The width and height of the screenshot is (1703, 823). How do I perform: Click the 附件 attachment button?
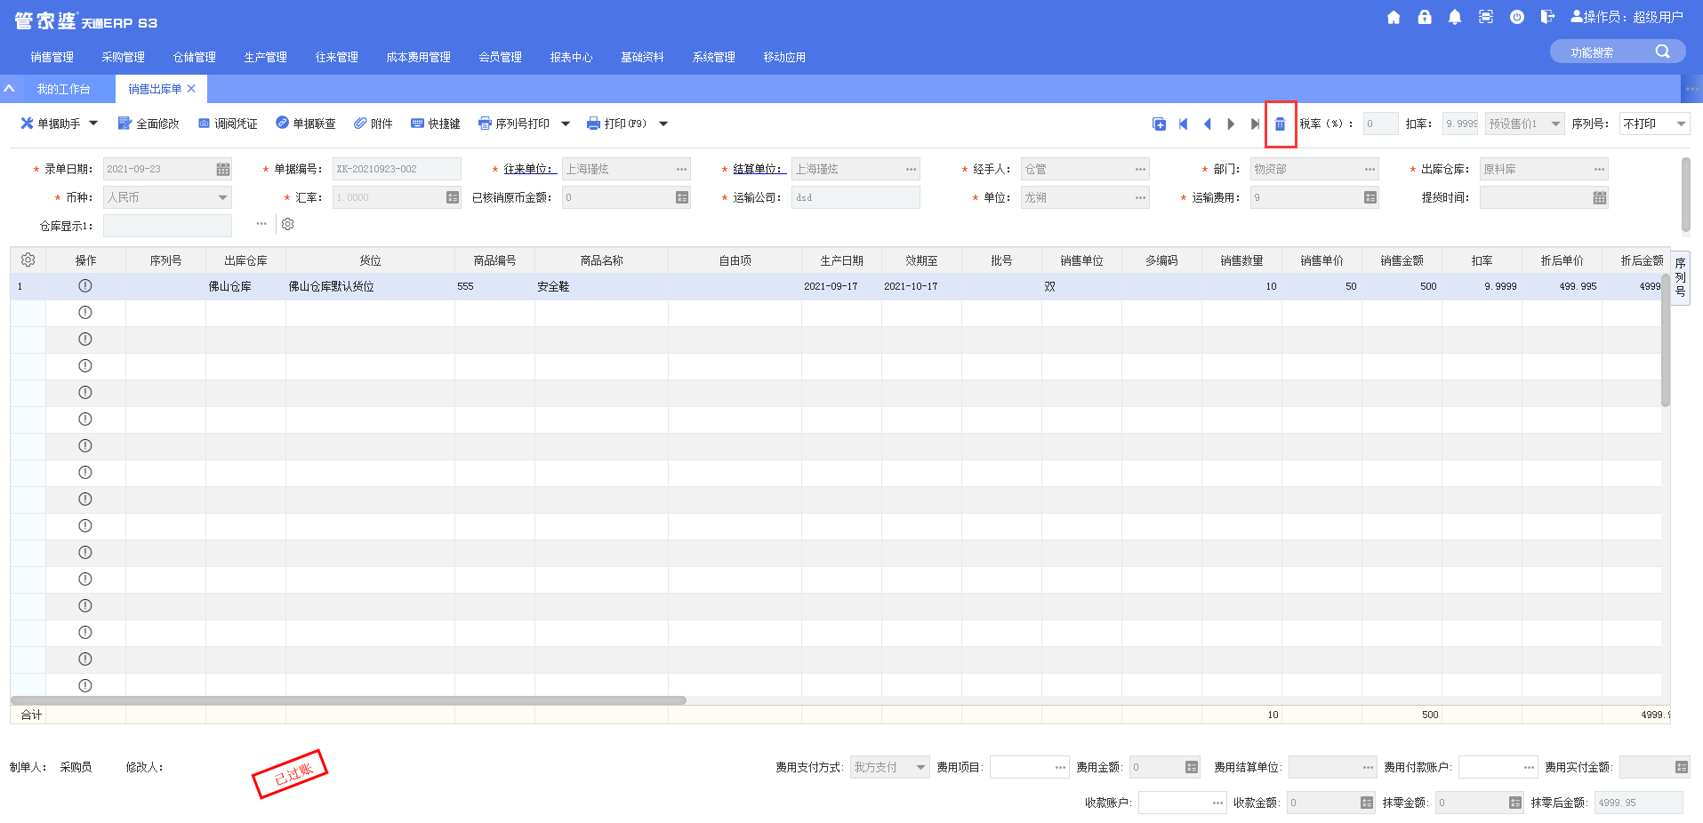pyautogui.click(x=374, y=124)
